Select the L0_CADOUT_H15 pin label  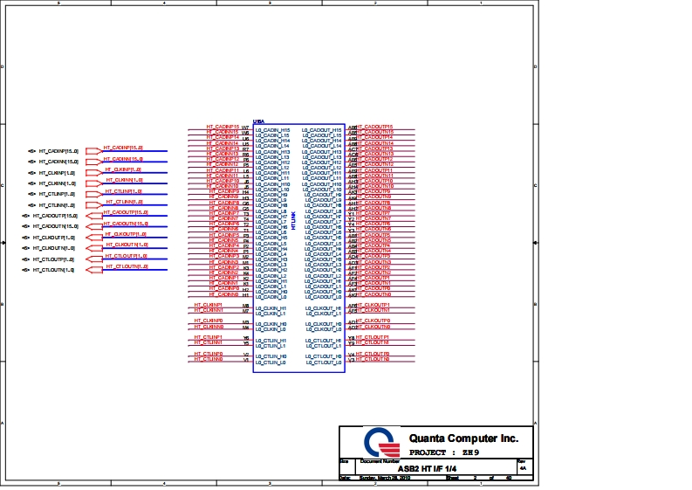pos(322,130)
